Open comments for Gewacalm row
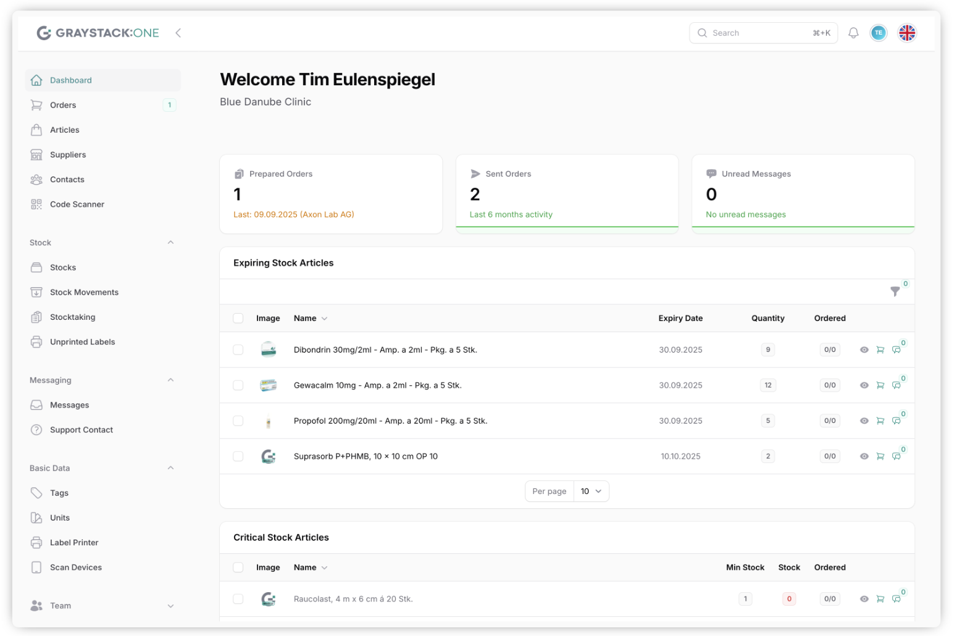 coord(896,385)
